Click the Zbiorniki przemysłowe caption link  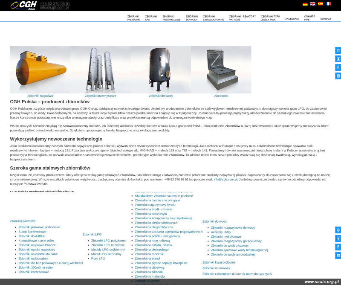pyautogui.click(x=101, y=96)
